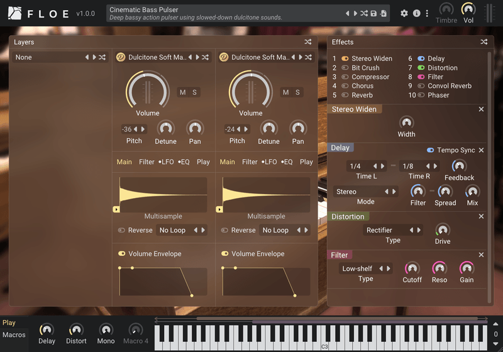
Task: Click the next preset arrow in the top bar
Action: pyautogui.click(x=355, y=13)
